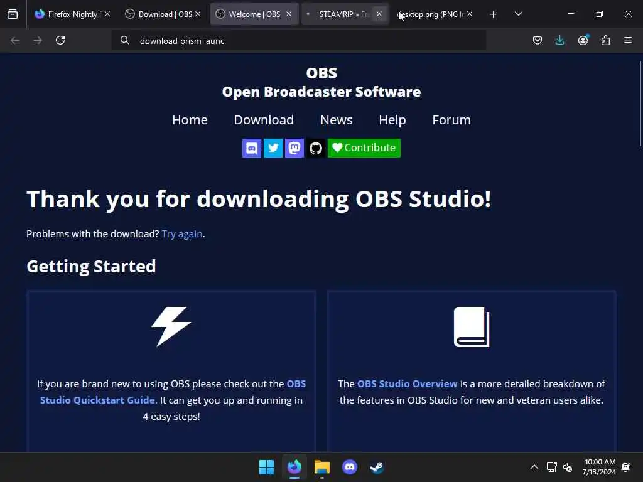
Task: Open the notification bell in the tray
Action: tap(626, 467)
